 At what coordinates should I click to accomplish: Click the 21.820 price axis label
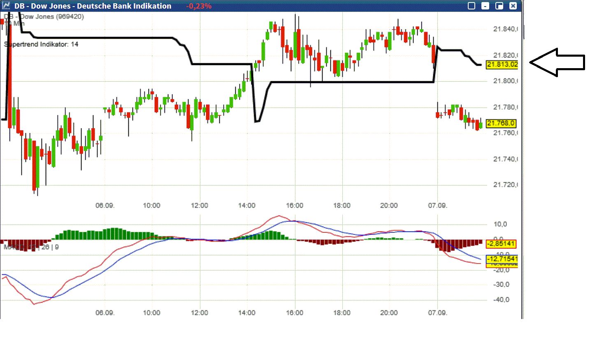[x=505, y=55]
